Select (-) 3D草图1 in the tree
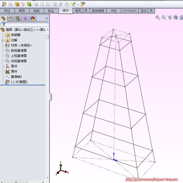Viewport: 183px width, 183px height. (16, 82)
